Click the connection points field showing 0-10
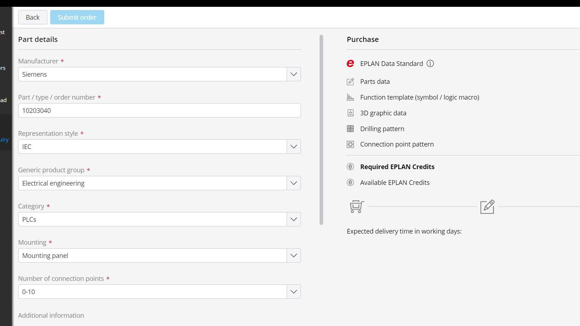 (153, 292)
